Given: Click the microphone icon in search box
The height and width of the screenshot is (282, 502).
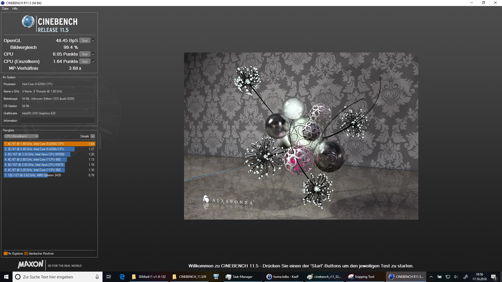Looking at the screenshot, I should pyautogui.click(x=97, y=277).
